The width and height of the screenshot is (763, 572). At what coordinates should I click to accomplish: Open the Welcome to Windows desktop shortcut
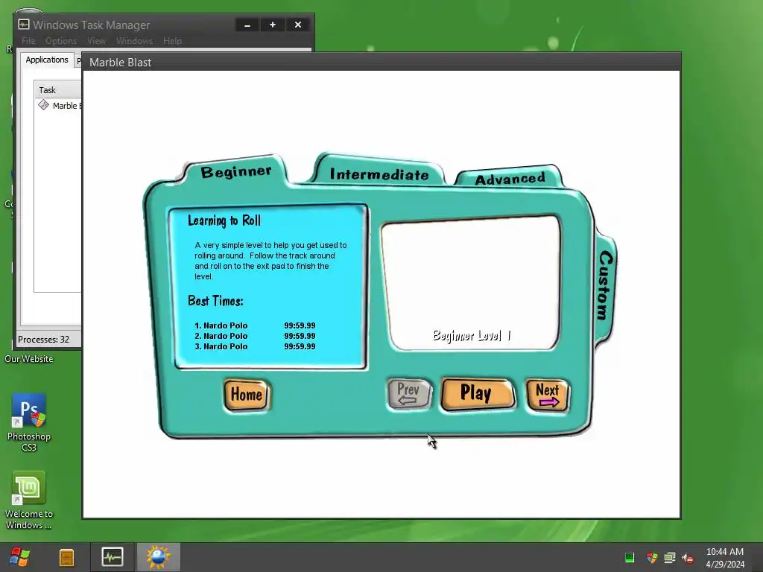point(29,500)
